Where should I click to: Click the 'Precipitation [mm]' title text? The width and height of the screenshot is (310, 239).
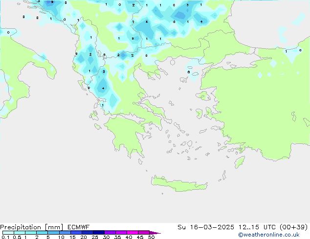tap(31, 227)
